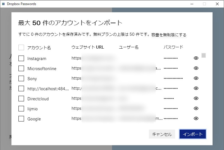224x150 pixels.
Task: Click the Instagram account name
Action: (37, 59)
